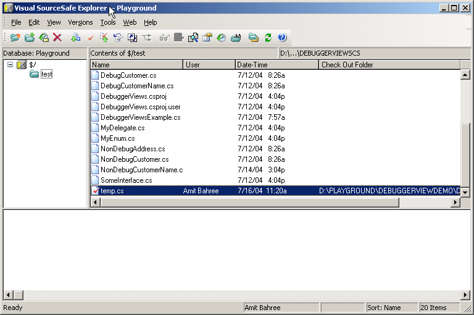
Task: Select the test project folder in tree
Action: tap(46, 74)
